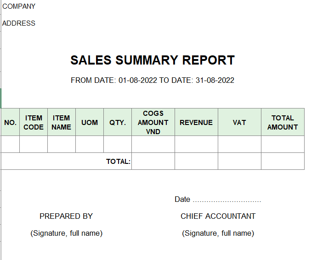Click the TOTAL AMOUNT column header
This screenshot has width=317, height=260.
[x=283, y=122]
